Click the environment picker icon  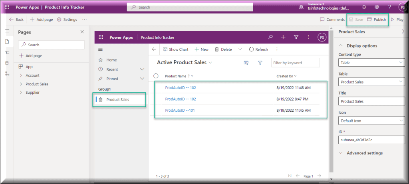[x=301, y=7]
